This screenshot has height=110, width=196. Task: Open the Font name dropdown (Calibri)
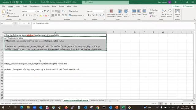[36, 11]
